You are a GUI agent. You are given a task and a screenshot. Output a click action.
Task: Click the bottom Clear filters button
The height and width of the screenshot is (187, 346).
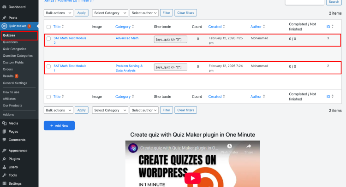tap(185, 110)
